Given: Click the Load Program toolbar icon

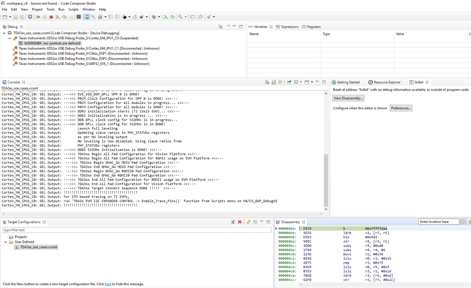Looking at the screenshot, I should pyautogui.click(x=100, y=17).
